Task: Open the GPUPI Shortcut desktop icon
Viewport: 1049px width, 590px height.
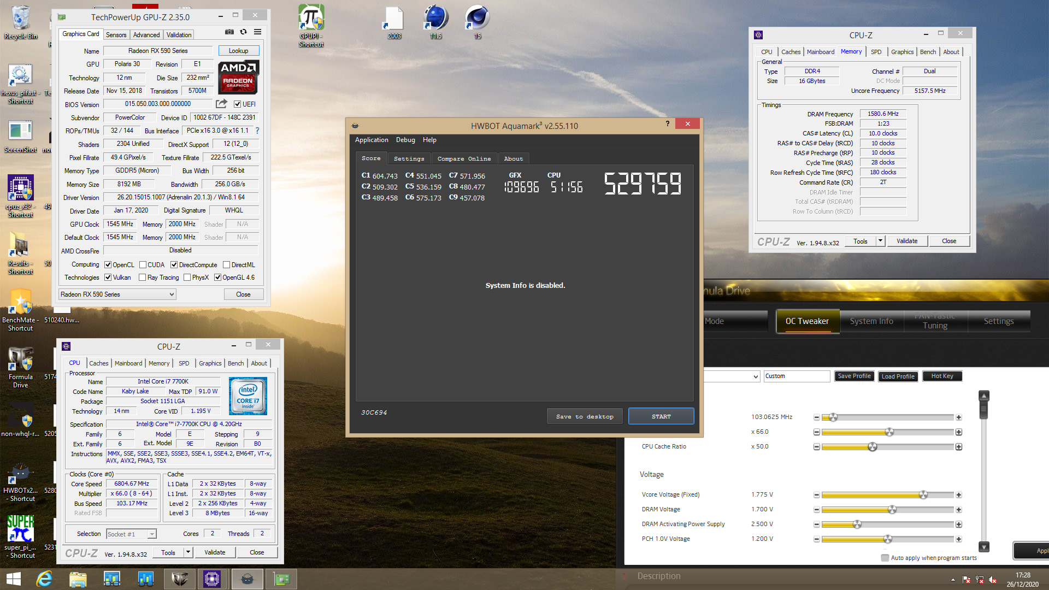Action: tap(311, 26)
